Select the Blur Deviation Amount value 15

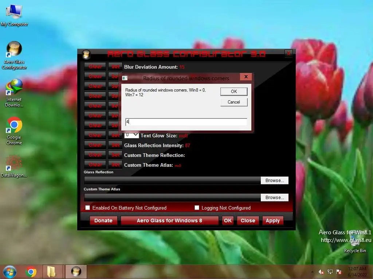[182, 67]
